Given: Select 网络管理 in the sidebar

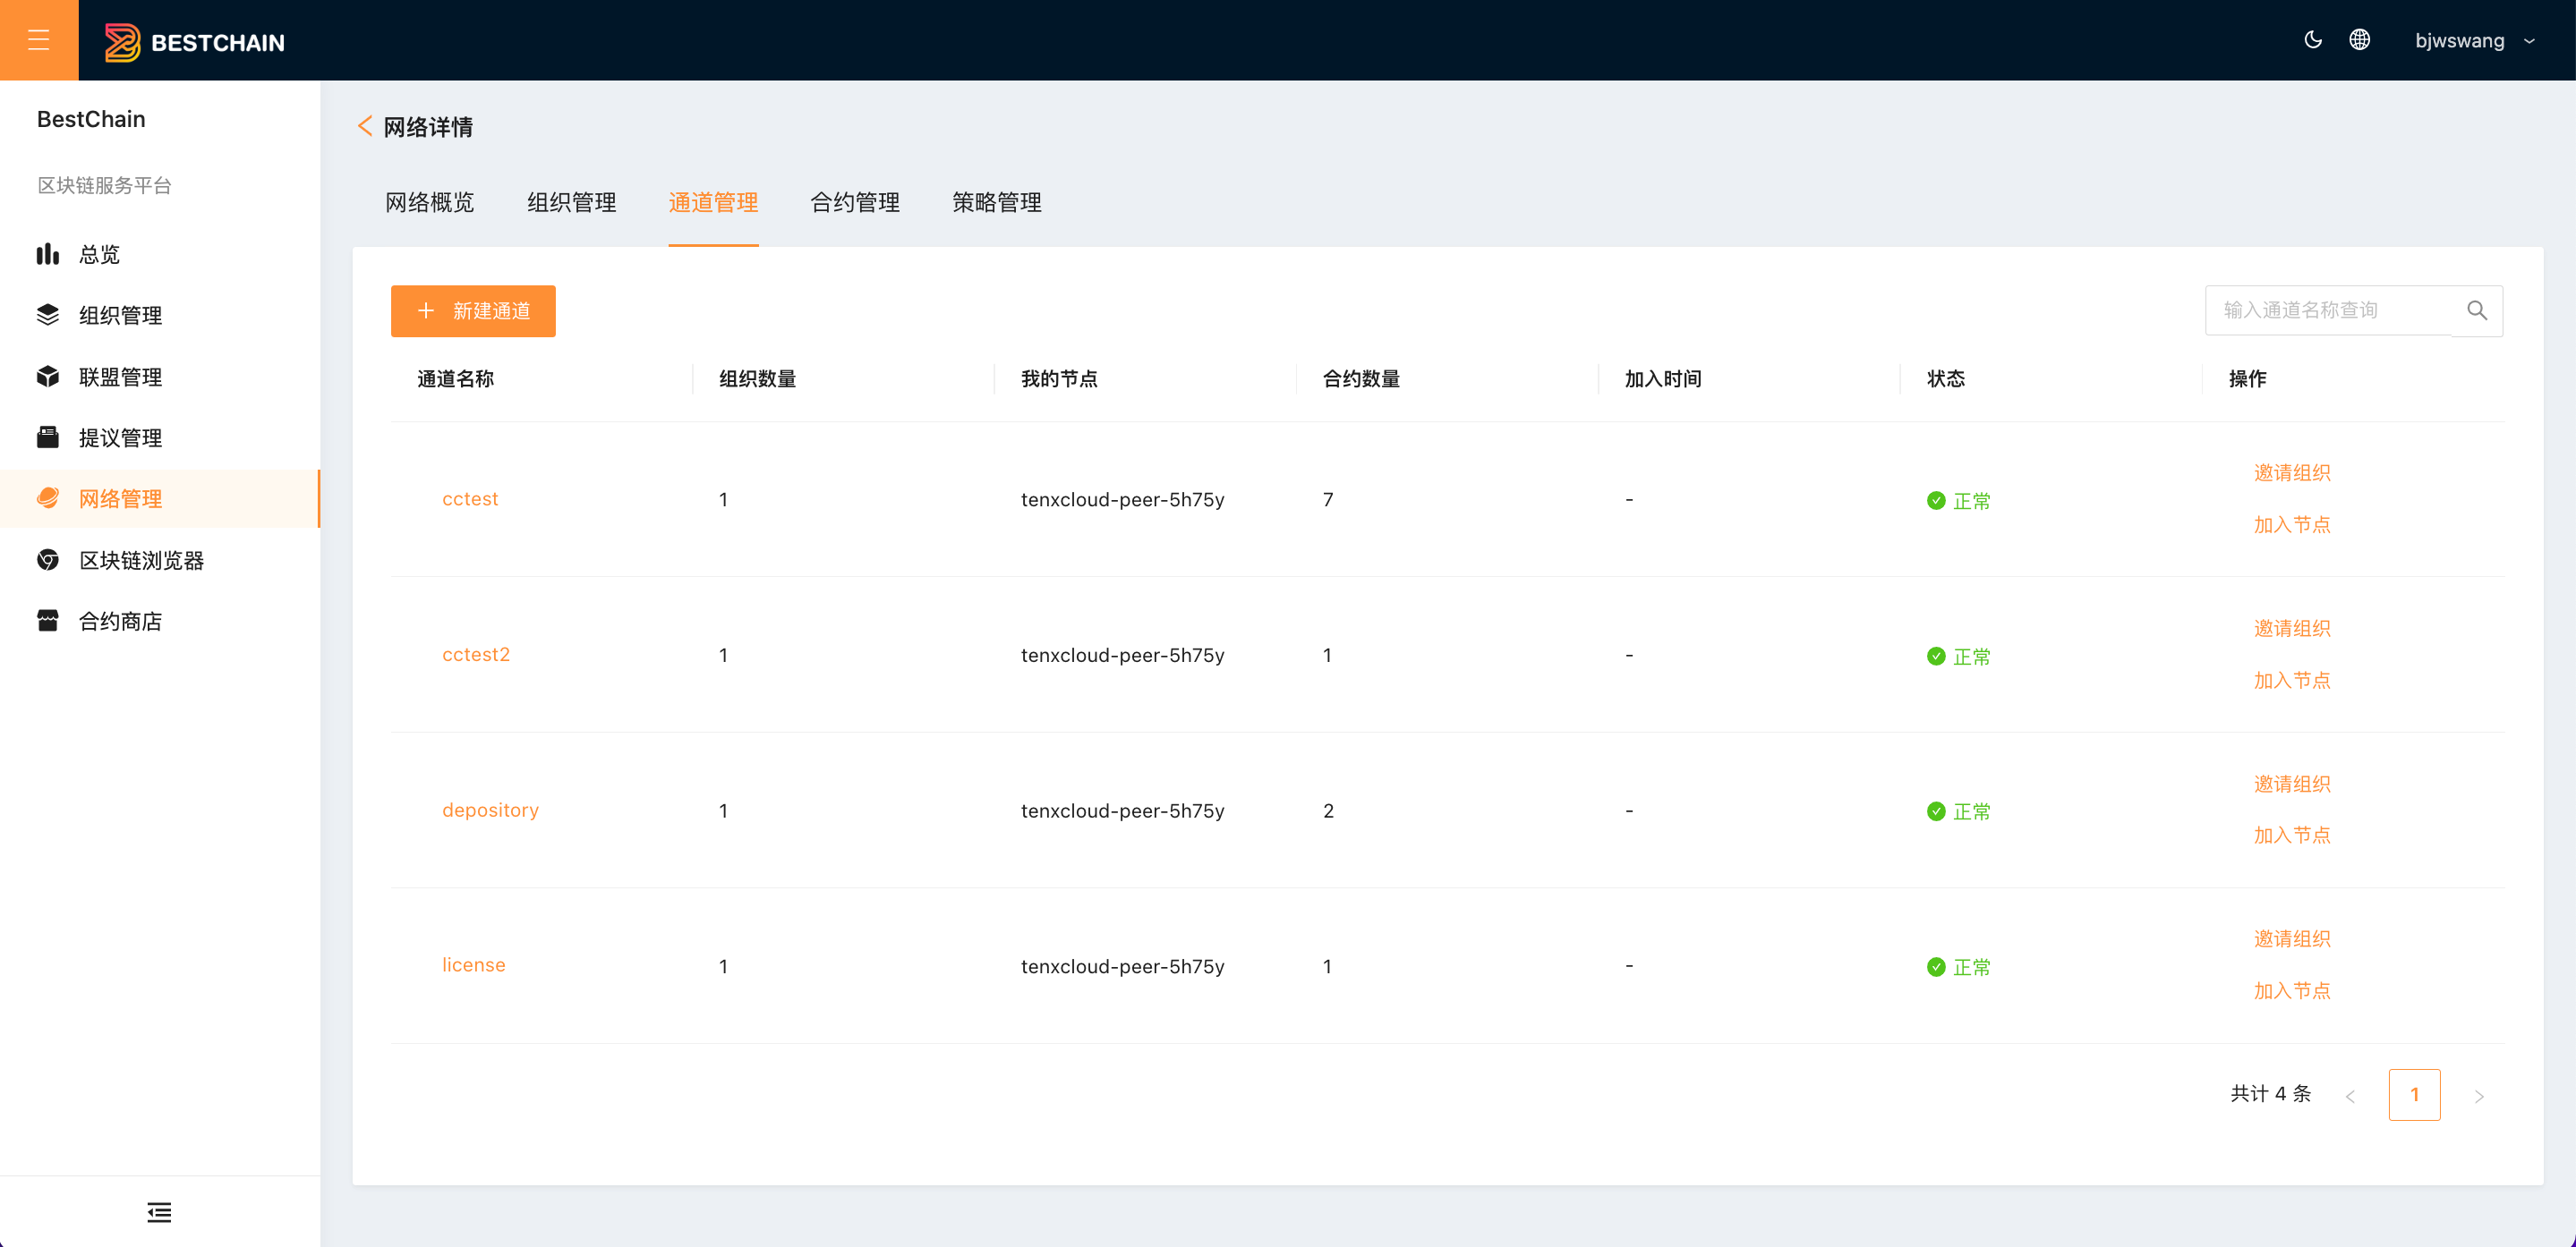Looking at the screenshot, I should [x=160, y=498].
